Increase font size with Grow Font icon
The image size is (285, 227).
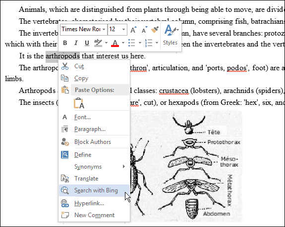[134, 30]
